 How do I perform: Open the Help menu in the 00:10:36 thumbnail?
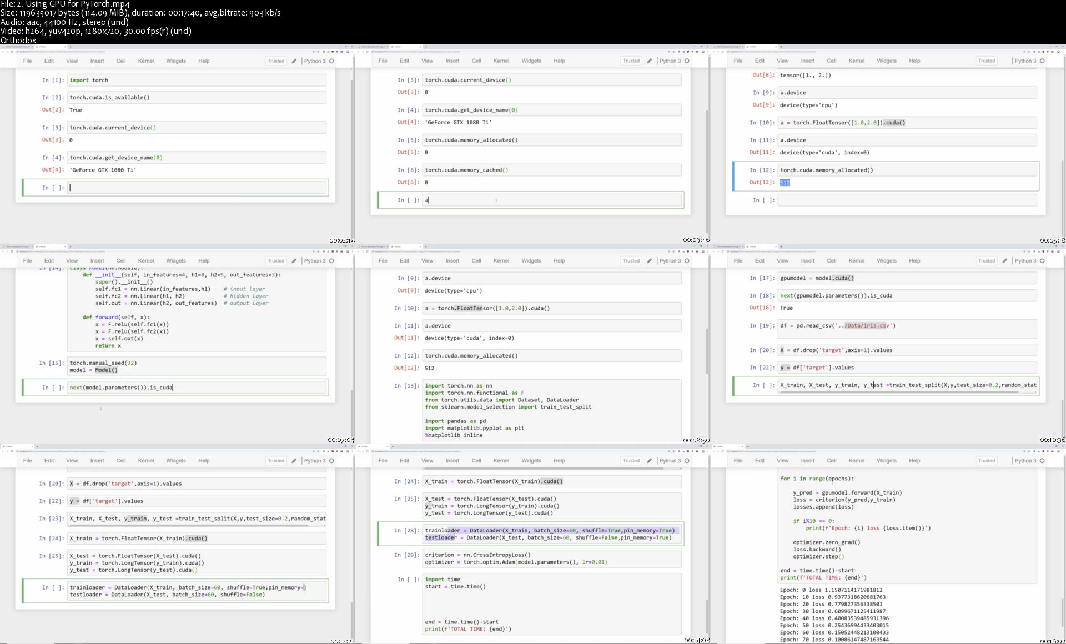[x=914, y=261]
